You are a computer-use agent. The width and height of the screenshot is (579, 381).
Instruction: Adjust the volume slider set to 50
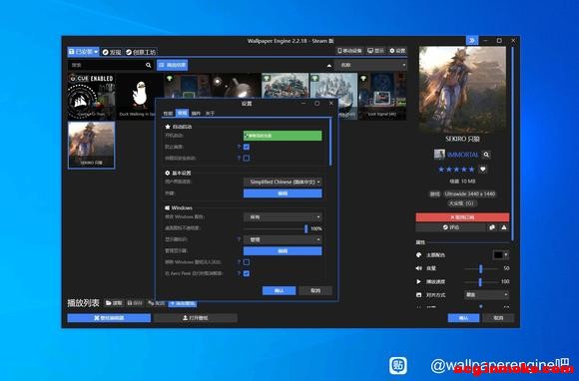(480, 268)
